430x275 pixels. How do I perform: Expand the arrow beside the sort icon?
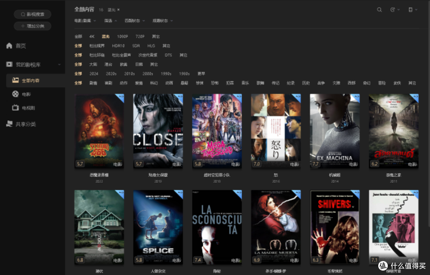coord(399,10)
